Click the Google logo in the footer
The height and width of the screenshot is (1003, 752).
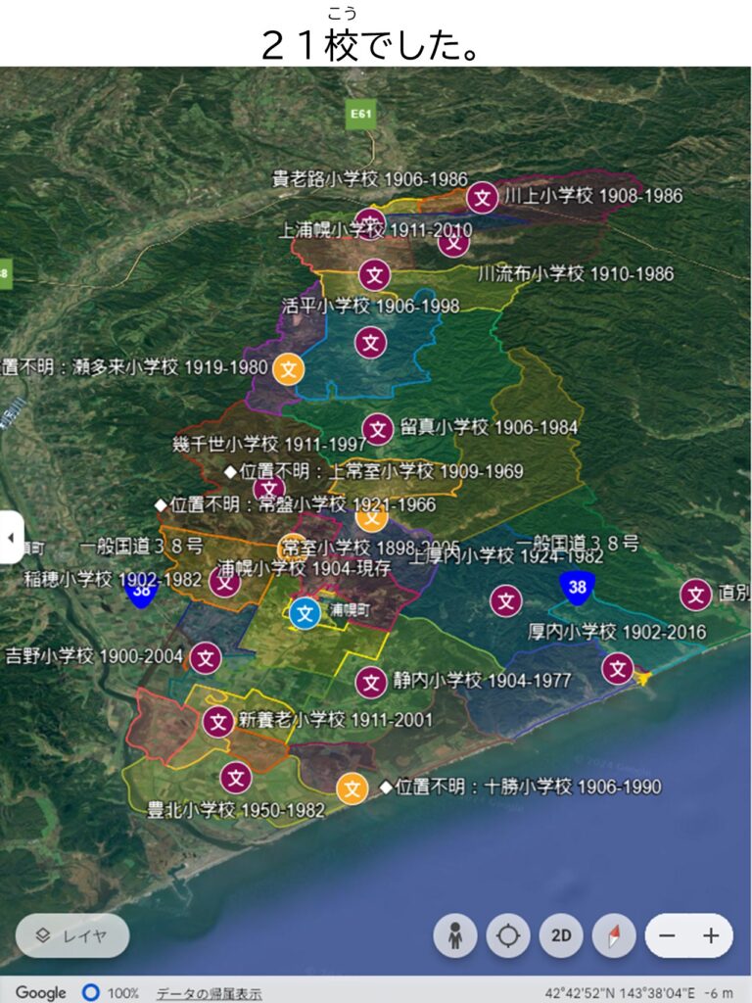click(x=40, y=993)
